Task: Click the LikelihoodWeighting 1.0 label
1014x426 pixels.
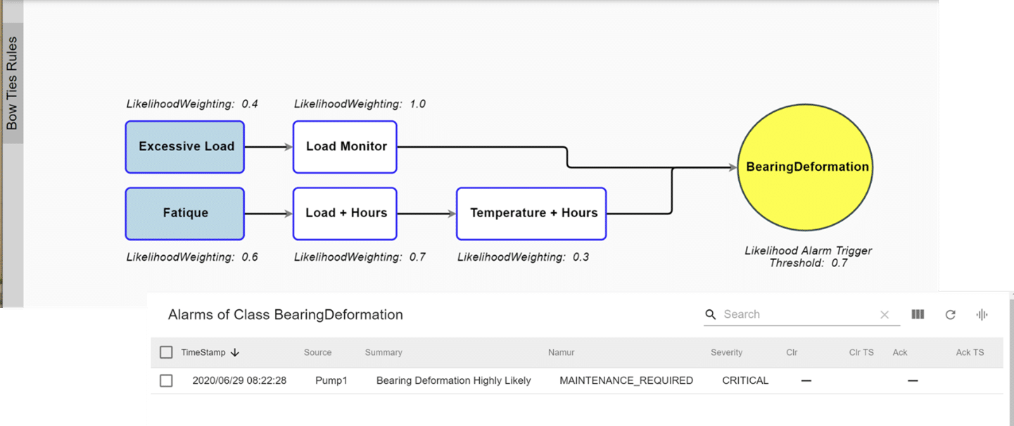Action: (360, 104)
